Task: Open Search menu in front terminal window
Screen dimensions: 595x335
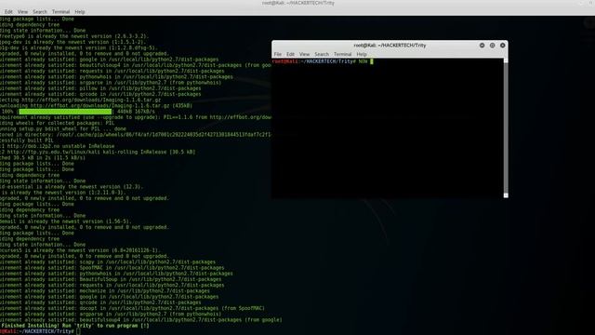Action: point(322,54)
